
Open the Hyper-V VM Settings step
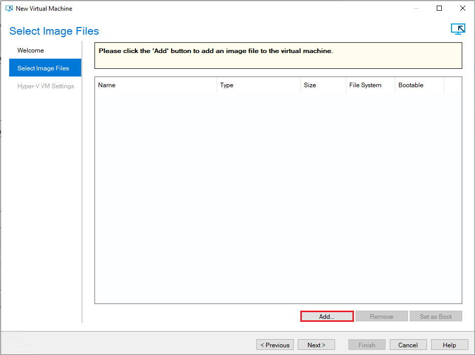click(x=45, y=86)
